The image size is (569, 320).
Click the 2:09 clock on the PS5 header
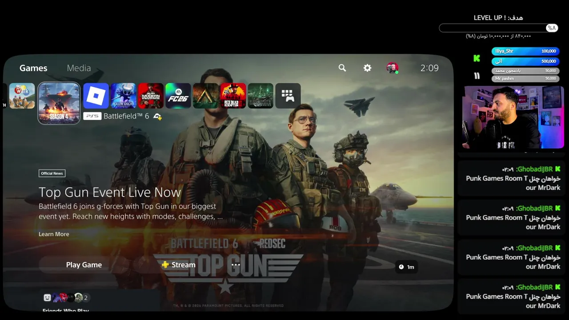[429, 68]
